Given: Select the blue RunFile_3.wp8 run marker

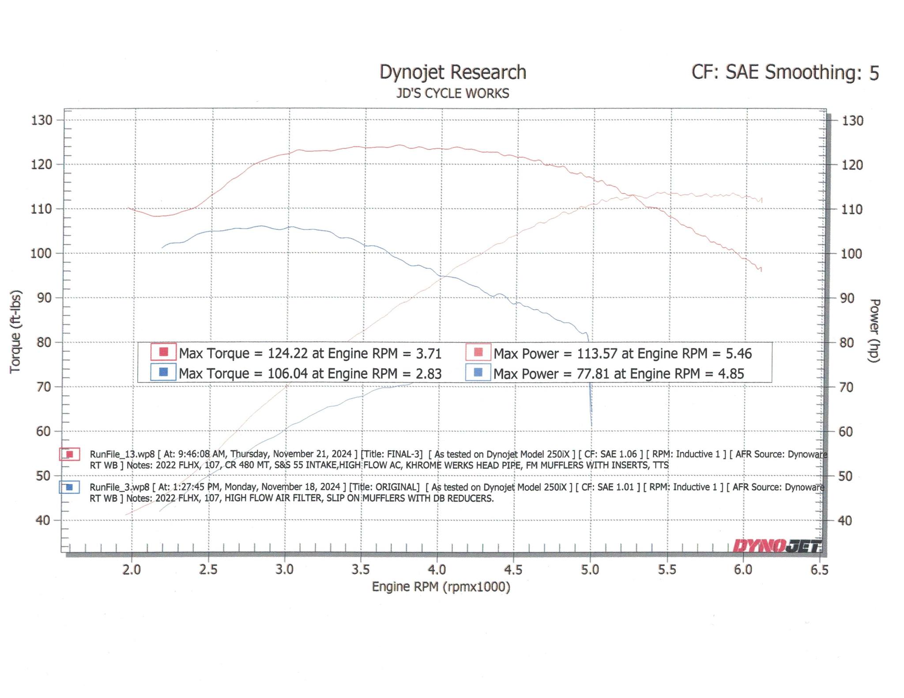Looking at the screenshot, I should 69,487.
